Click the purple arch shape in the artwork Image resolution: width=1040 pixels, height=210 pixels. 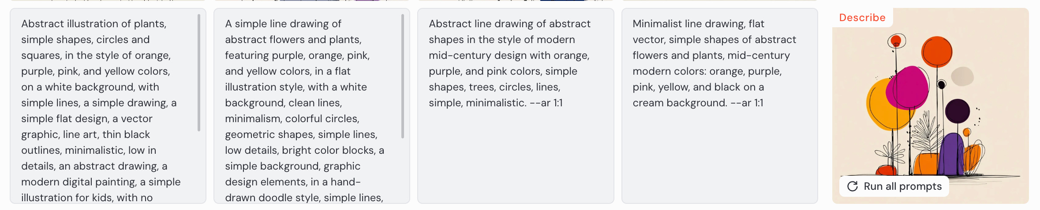tap(951, 155)
